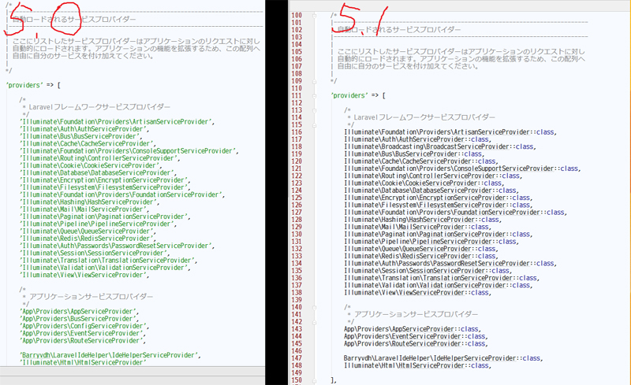
Task: Click the CacheServiceProvider::class line
Action: tap(421, 161)
